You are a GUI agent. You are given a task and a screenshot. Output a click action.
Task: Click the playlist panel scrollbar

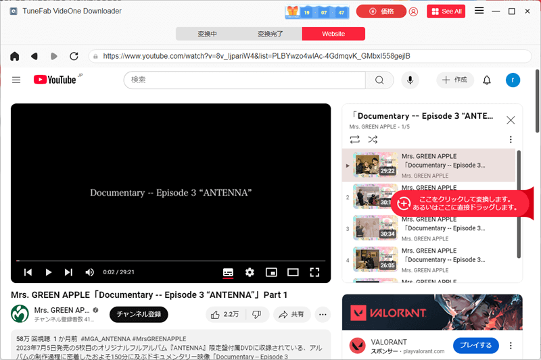519,204
